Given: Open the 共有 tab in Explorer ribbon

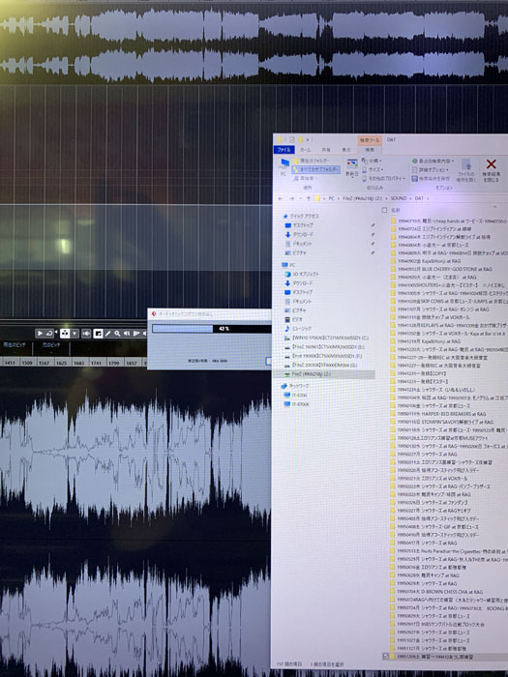Looking at the screenshot, I should (x=326, y=149).
